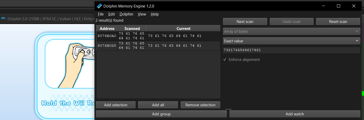
Task: Close the Dolphin Memory Engine window
Action: click(354, 6)
